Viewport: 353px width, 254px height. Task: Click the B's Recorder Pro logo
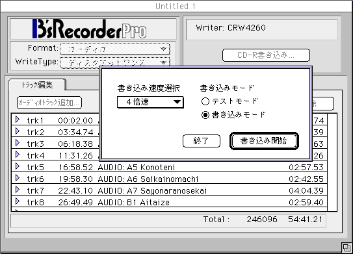[x=90, y=29]
